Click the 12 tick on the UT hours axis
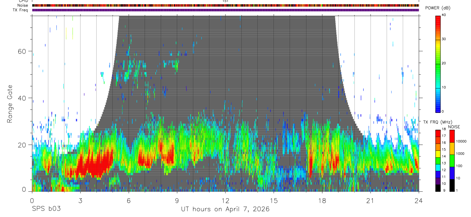471x217 pixels. pos(226,201)
